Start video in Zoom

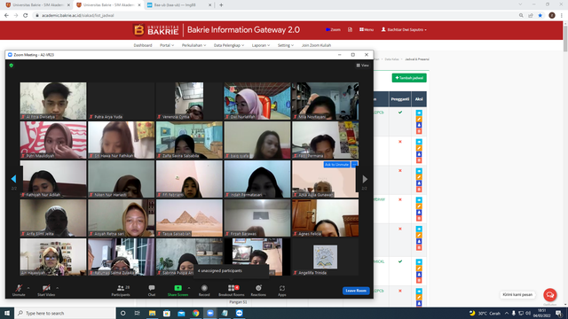pyautogui.click(x=46, y=291)
